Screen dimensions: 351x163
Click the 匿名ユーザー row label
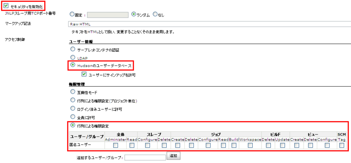tap(81, 145)
